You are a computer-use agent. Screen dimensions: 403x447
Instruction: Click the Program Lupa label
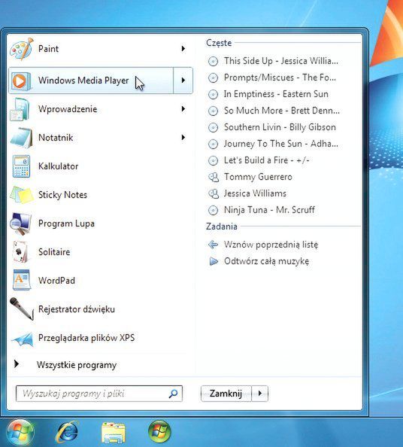tap(66, 223)
